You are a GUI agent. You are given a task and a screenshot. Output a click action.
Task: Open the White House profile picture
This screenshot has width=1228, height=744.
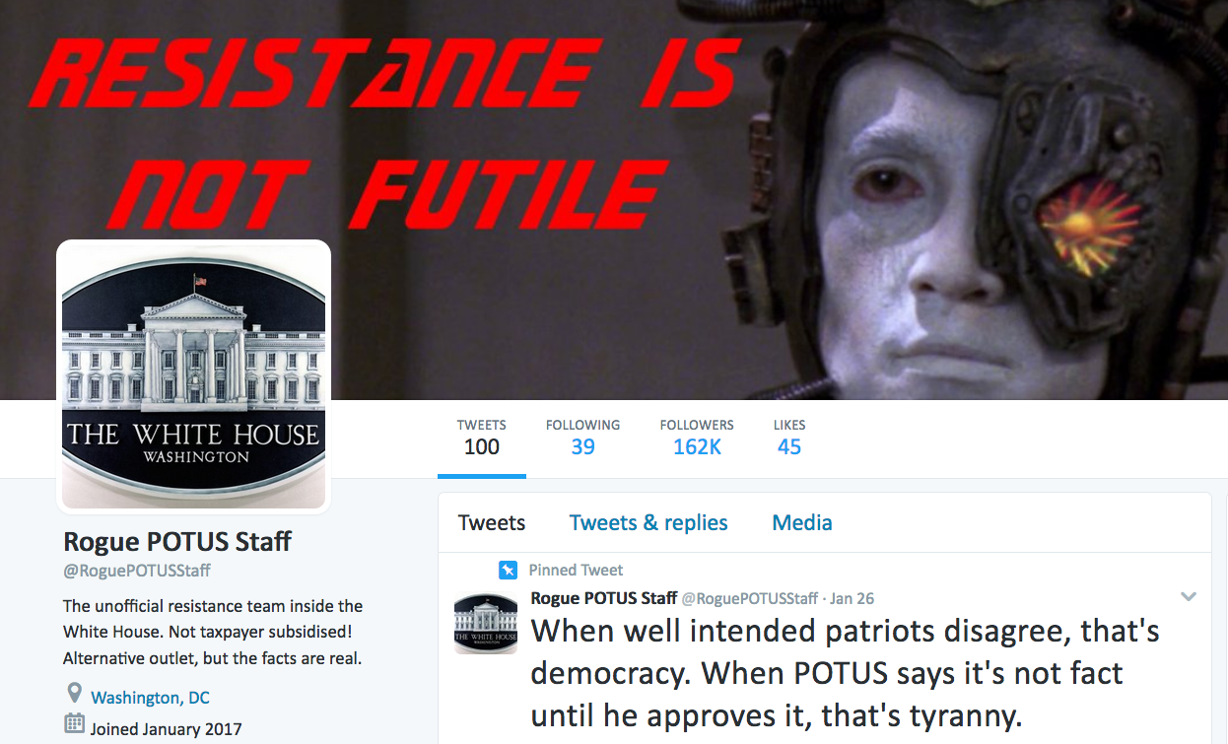coord(193,375)
